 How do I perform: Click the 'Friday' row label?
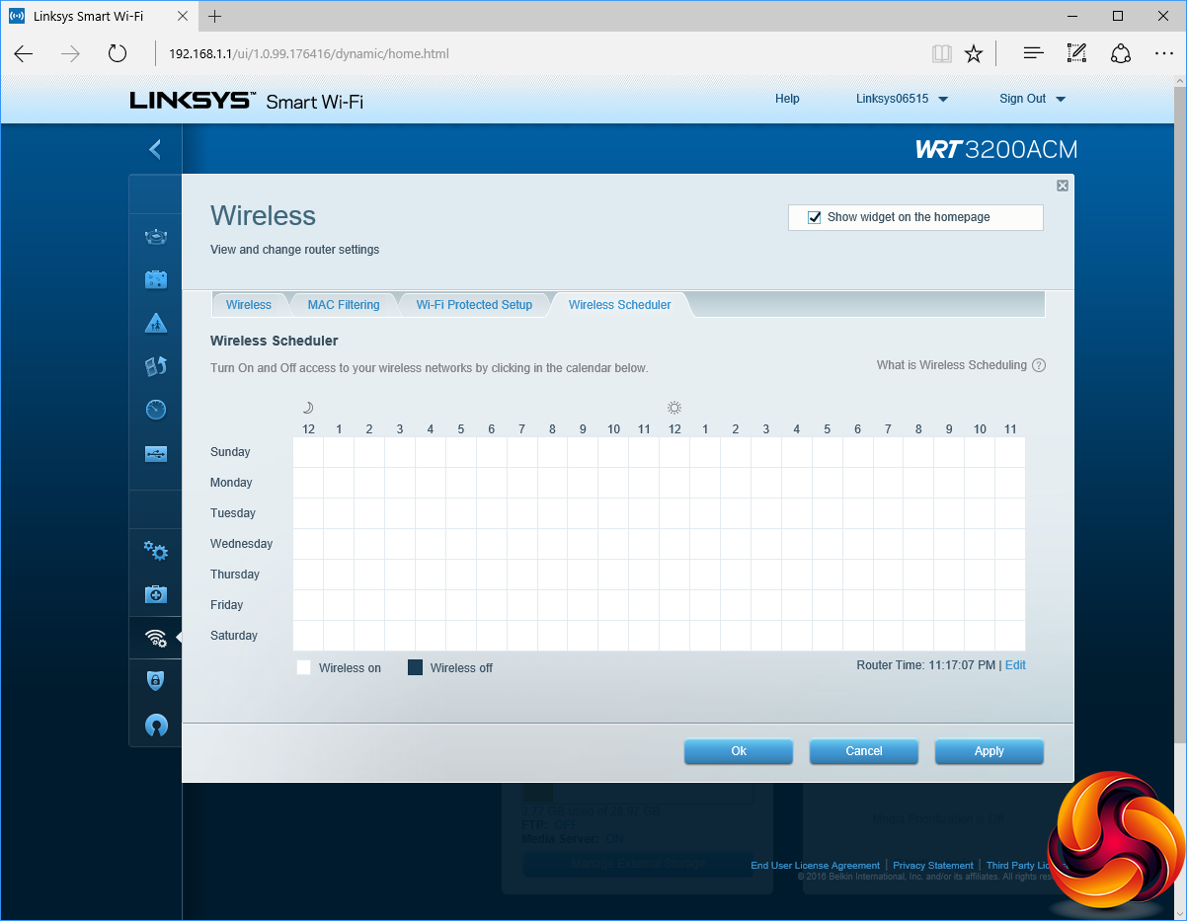pyautogui.click(x=226, y=605)
